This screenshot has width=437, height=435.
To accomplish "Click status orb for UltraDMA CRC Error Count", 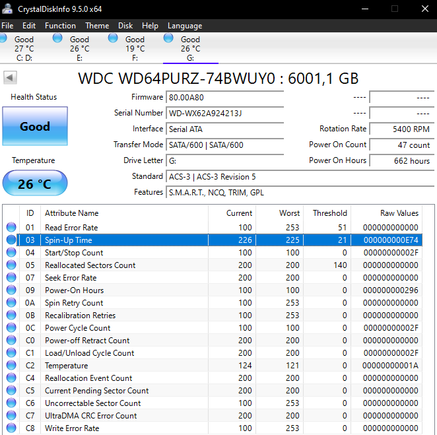I will [x=11, y=415].
